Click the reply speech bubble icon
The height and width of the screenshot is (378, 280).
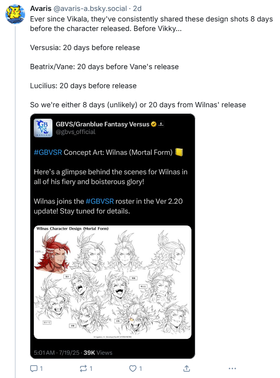pos(34,368)
